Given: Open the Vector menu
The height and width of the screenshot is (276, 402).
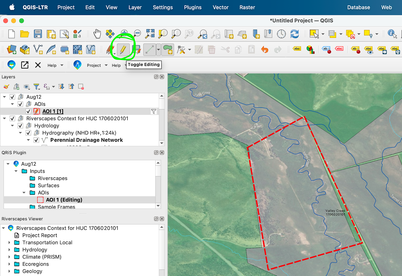Looking at the screenshot, I should [x=221, y=8].
